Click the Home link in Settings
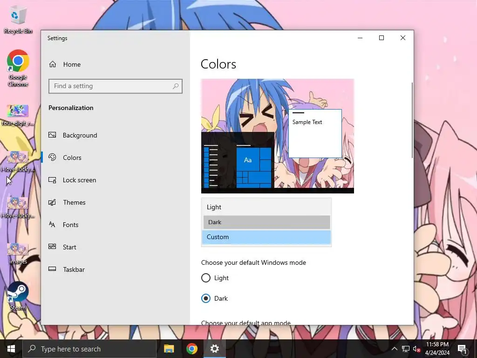This screenshot has width=477, height=358. (x=72, y=64)
